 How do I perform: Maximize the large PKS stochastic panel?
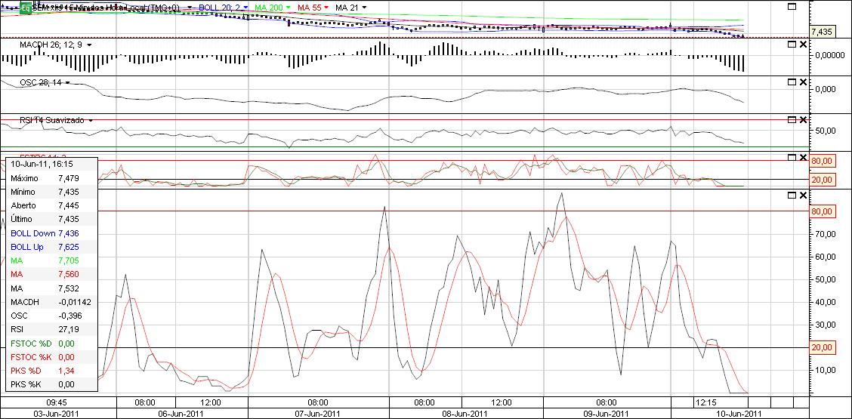click(792, 195)
